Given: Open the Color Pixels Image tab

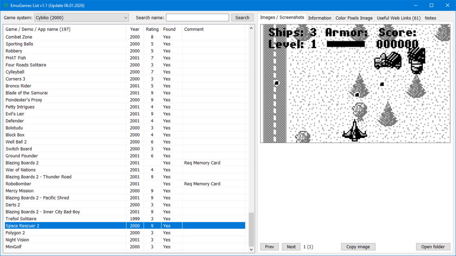Looking at the screenshot, I should click(x=354, y=18).
